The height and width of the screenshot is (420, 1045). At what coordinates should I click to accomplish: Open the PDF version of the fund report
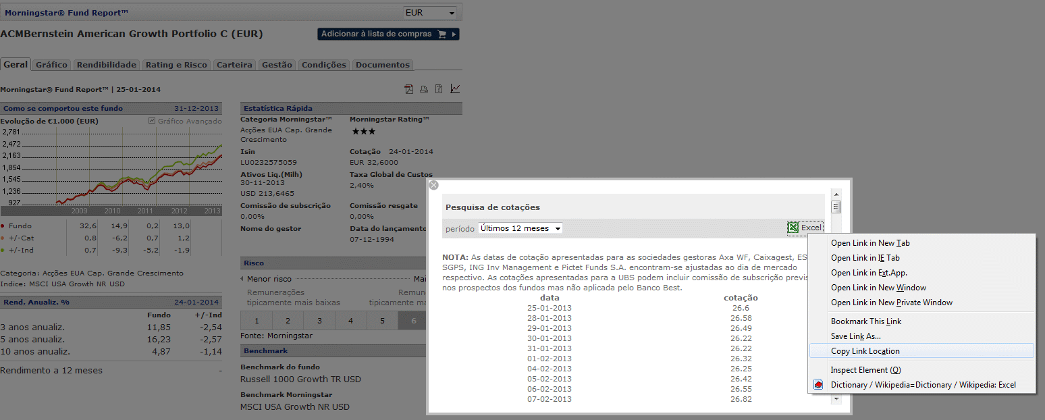pos(409,89)
